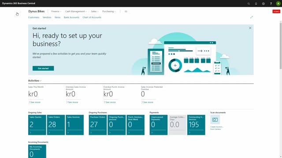This screenshot has width=282, height=158.
Task: See more under Overdue Purch. Invoice Amount
Action: coord(110,102)
